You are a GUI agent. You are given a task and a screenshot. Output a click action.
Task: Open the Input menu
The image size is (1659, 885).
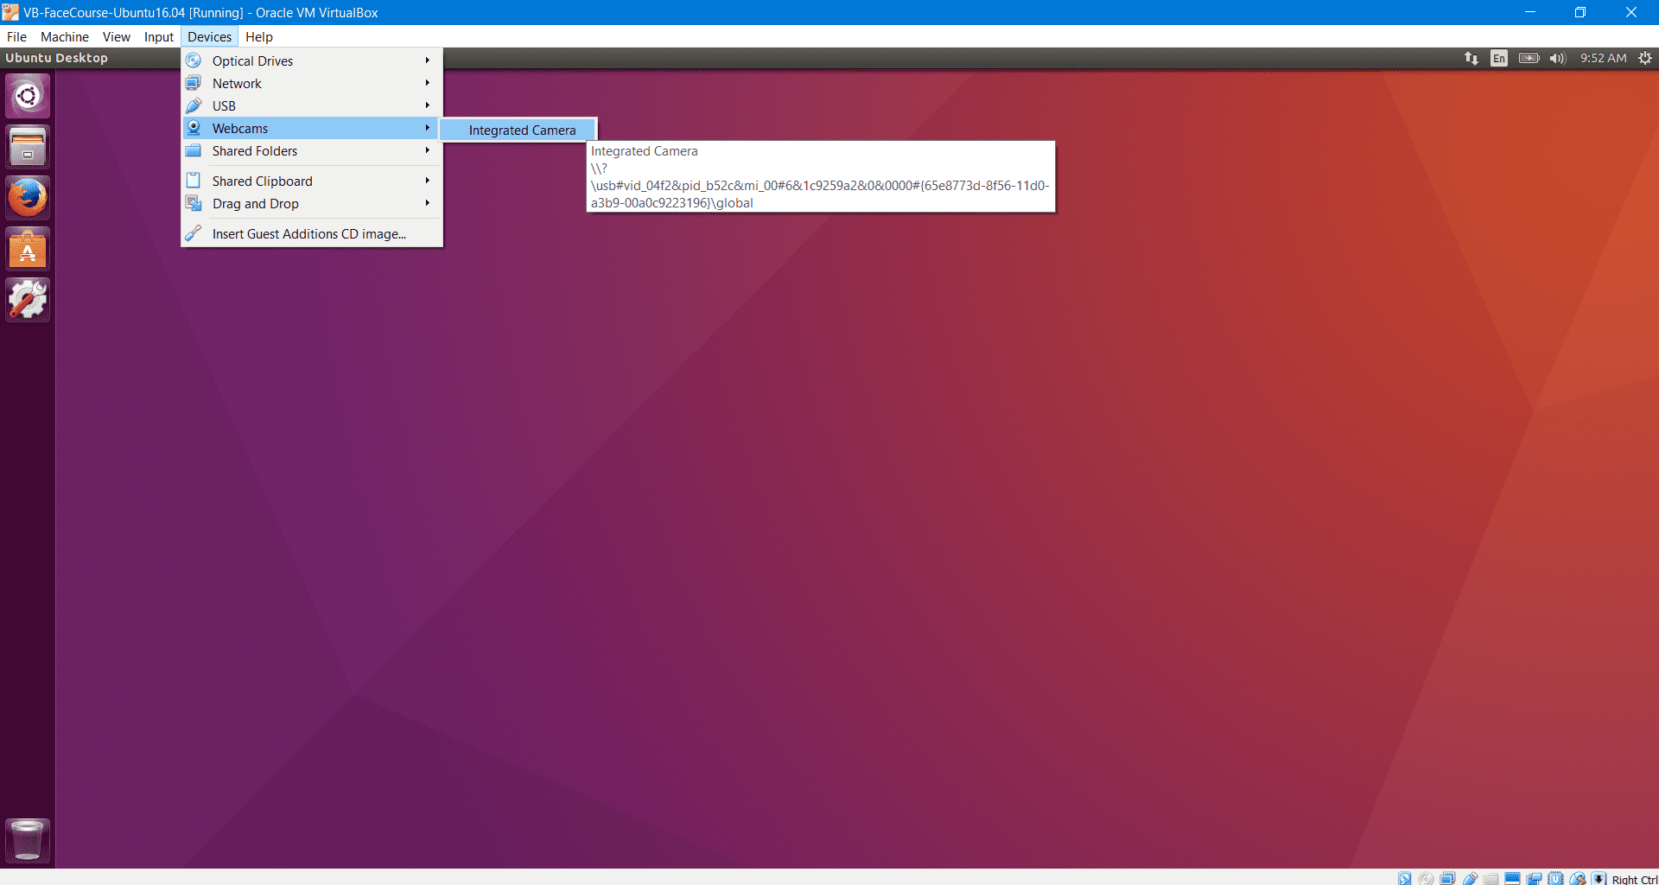(159, 36)
